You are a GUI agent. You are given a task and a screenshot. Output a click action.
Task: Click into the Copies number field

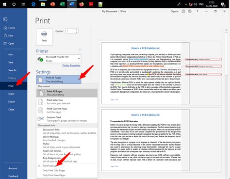(x=70, y=31)
